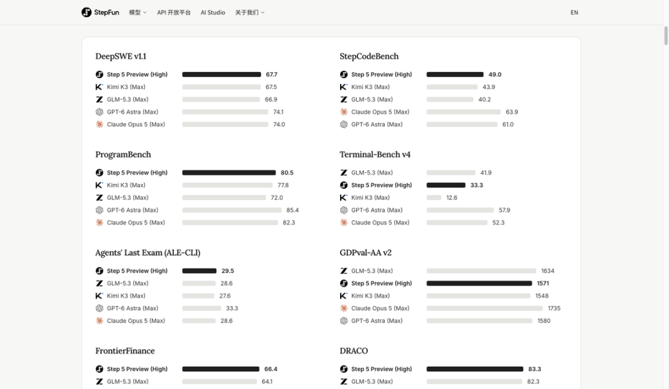Click GLM icon in Terminal-Bench v4 chart
The width and height of the screenshot is (669, 389).
(x=344, y=172)
